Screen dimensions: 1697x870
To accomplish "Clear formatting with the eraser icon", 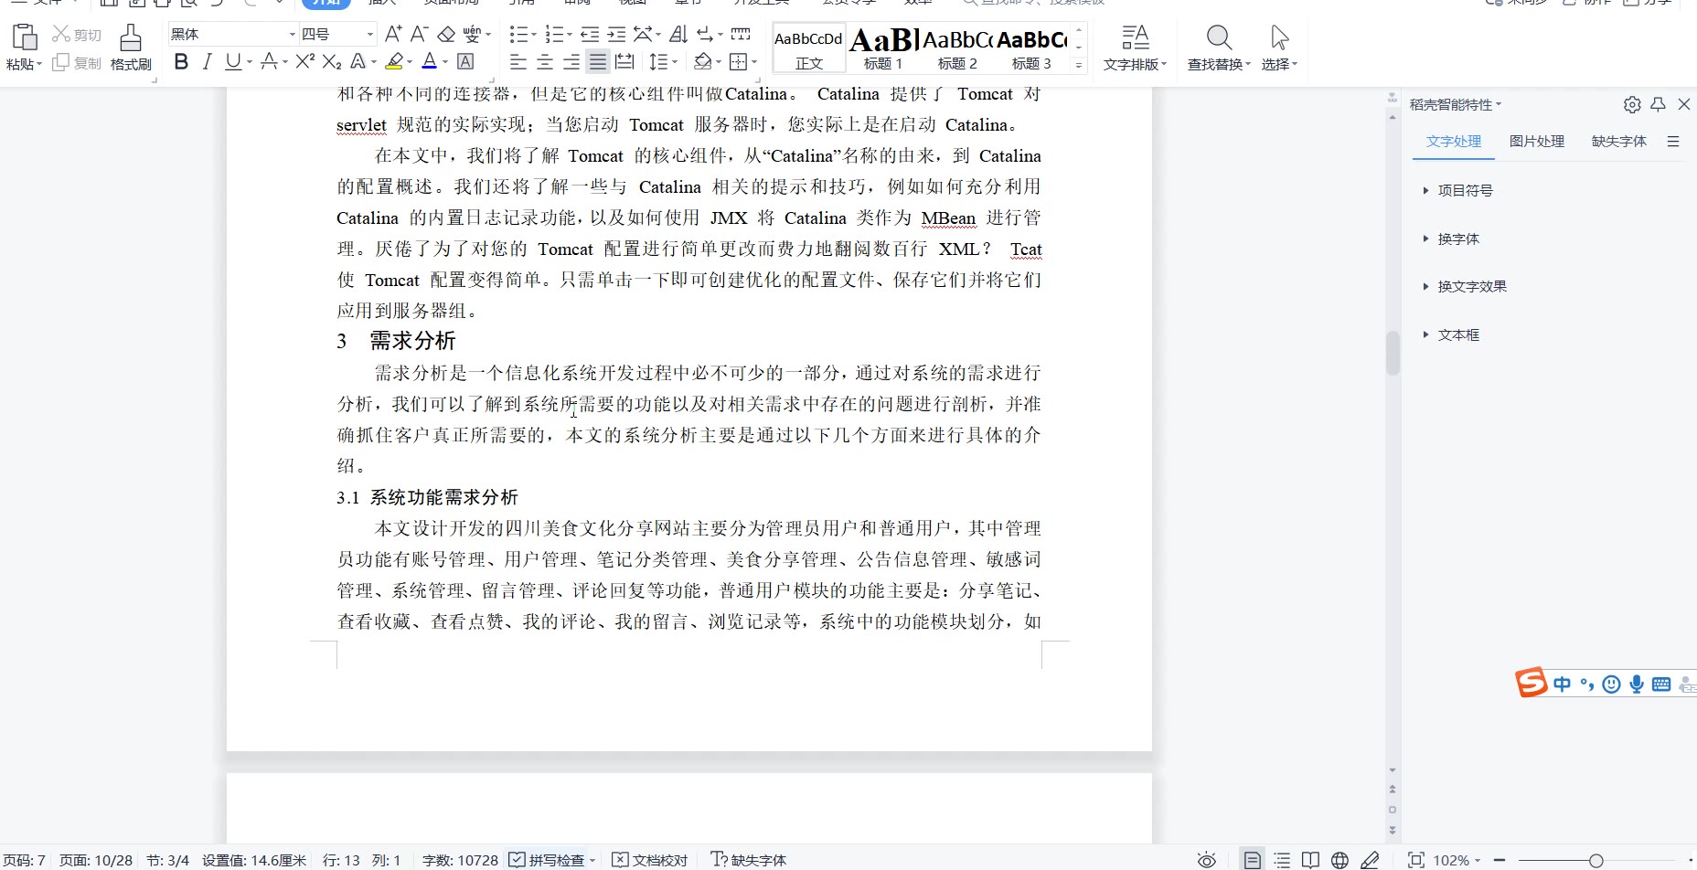I will tap(446, 34).
